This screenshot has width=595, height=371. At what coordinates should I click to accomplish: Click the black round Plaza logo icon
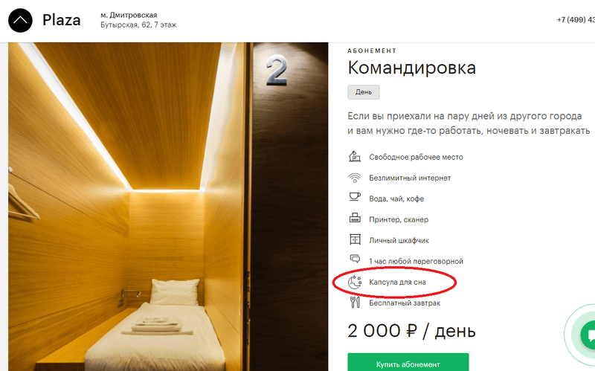click(21, 20)
